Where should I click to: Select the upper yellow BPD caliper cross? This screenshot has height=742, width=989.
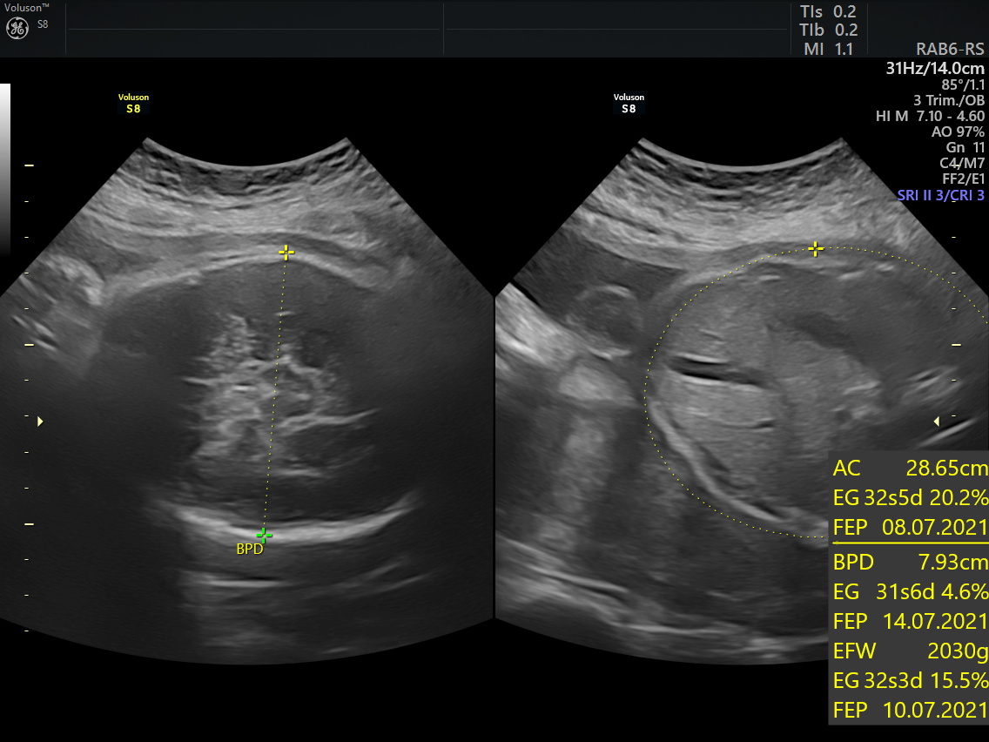286,253
